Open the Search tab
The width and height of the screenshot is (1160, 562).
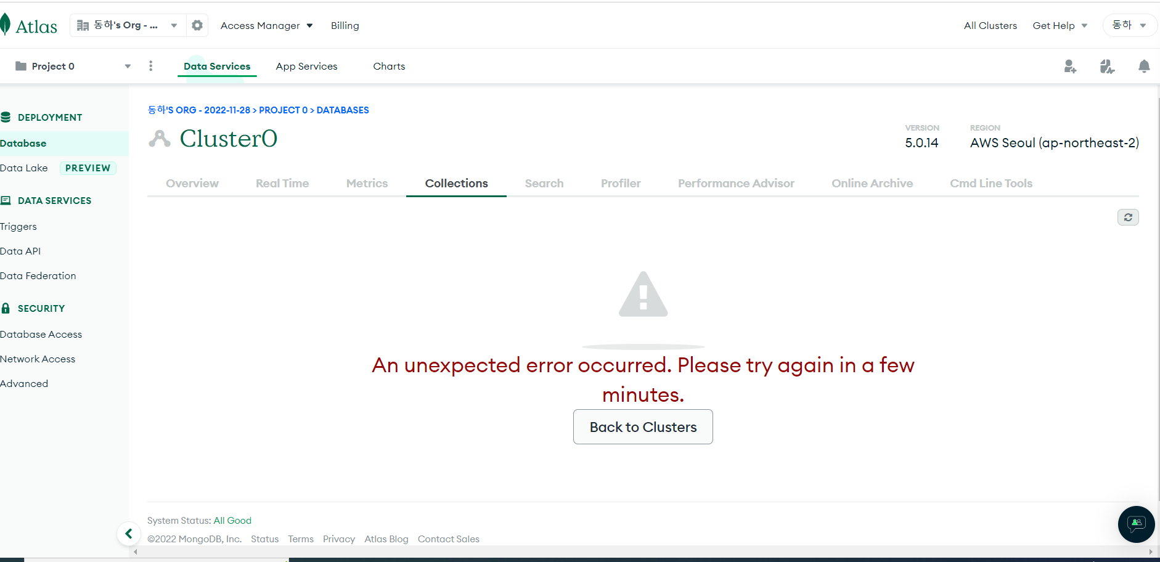544,183
